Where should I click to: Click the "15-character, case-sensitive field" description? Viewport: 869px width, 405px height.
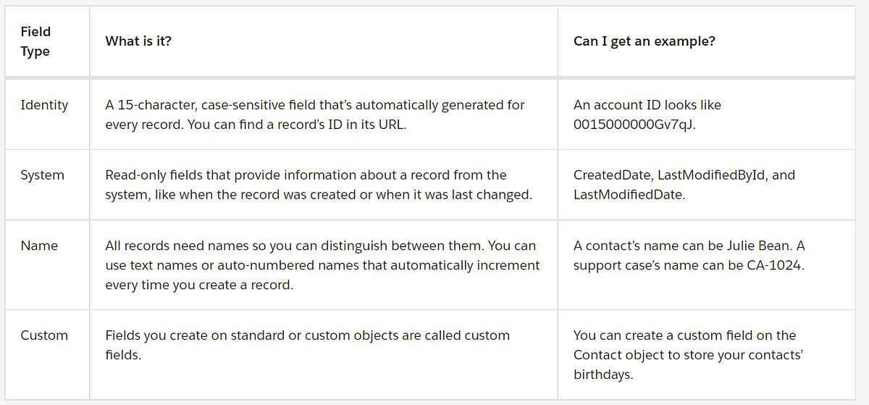(x=314, y=105)
